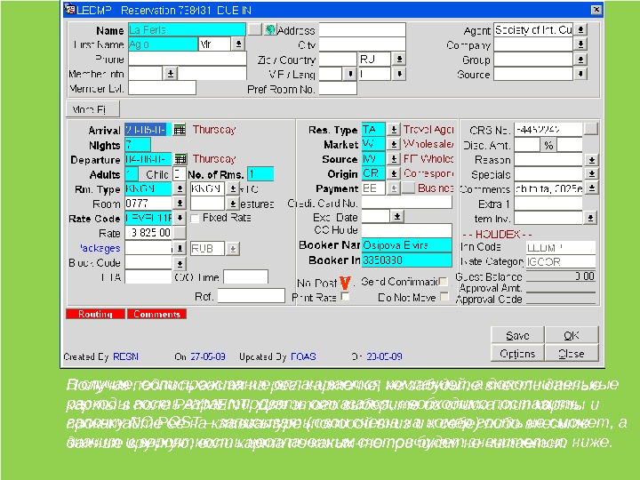Expand the Member Info type dropdown

tap(170, 74)
